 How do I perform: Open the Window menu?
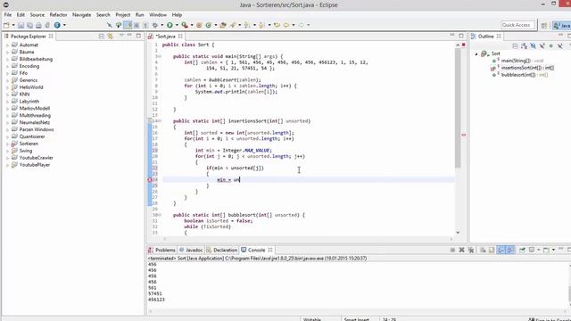click(x=158, y=15)
